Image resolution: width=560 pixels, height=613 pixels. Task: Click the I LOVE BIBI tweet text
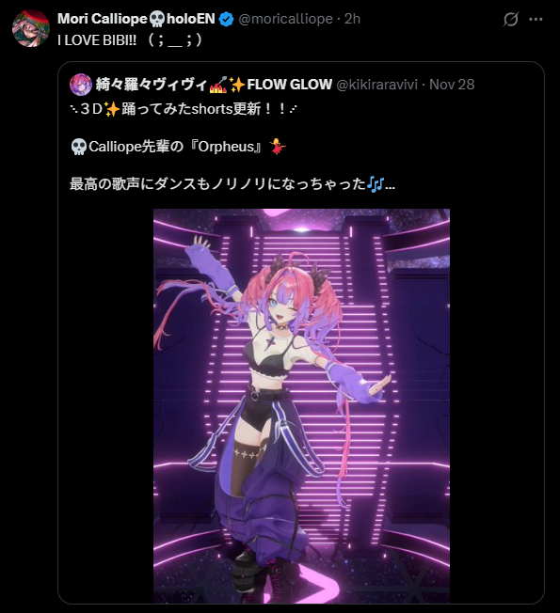pos(130,39)
